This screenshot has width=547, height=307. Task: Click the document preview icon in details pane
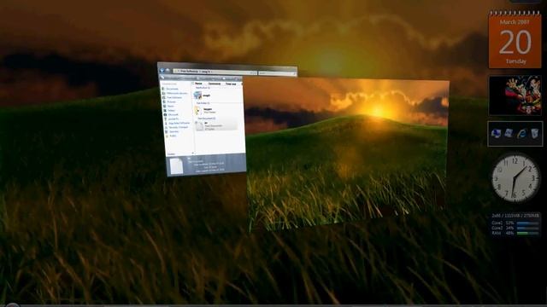pos(177,165)
